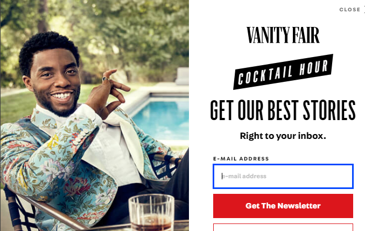Click the Vanity Fair logo

point(283,35)
